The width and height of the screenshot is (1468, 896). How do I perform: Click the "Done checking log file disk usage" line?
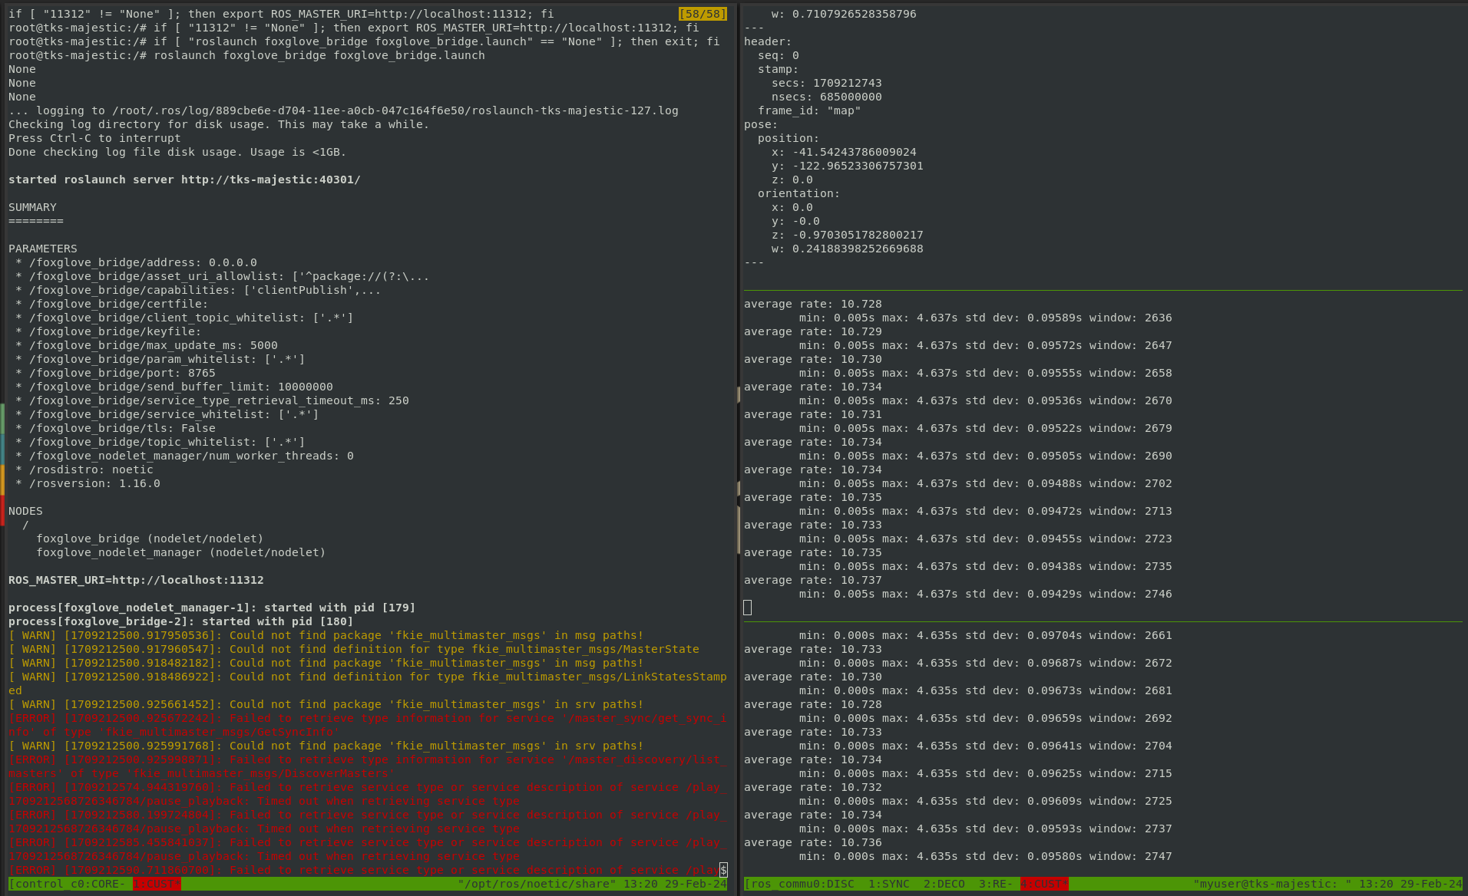click(177, 152)
